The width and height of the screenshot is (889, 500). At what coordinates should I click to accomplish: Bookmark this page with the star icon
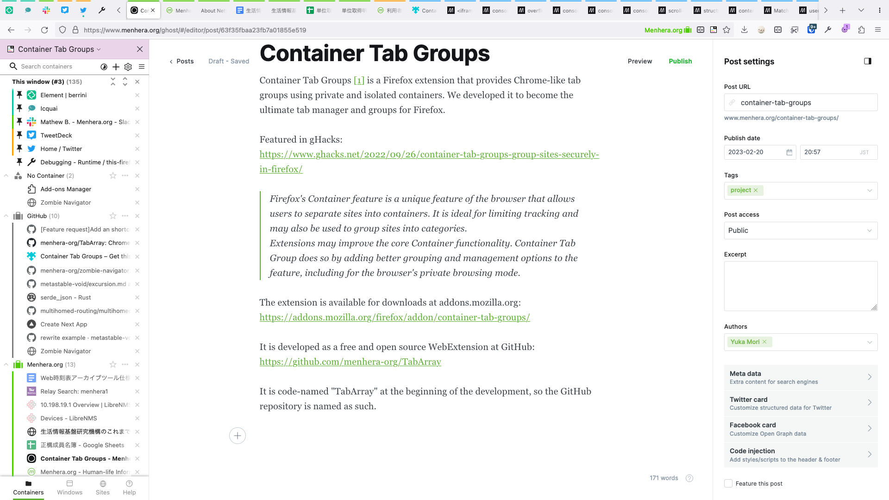726,30
